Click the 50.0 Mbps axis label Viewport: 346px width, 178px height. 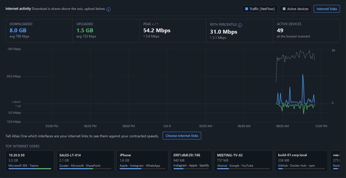point(14,76)
